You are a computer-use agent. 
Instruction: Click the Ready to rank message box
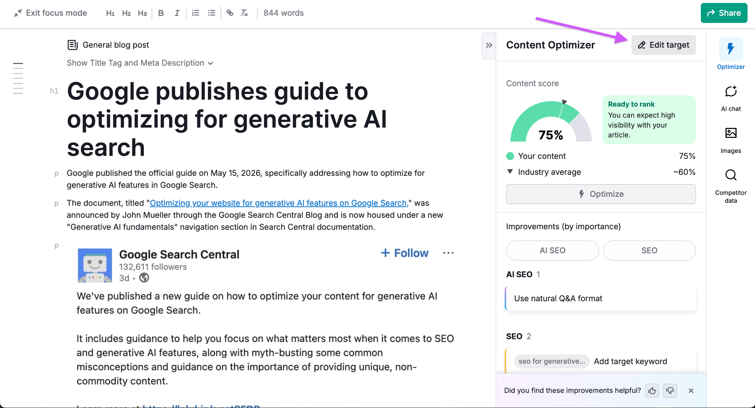649,120
